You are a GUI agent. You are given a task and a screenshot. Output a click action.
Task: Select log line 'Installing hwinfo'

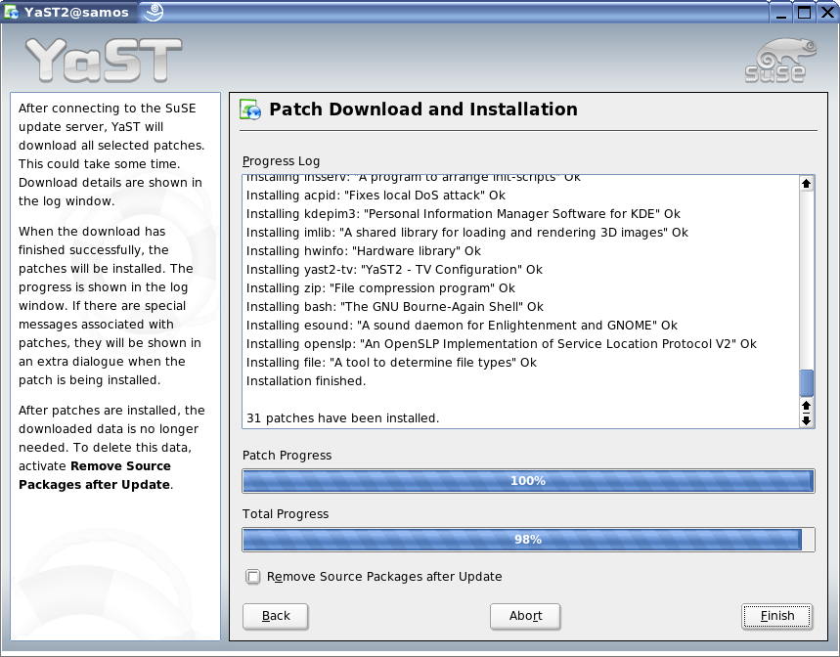(x=363, y=251)
